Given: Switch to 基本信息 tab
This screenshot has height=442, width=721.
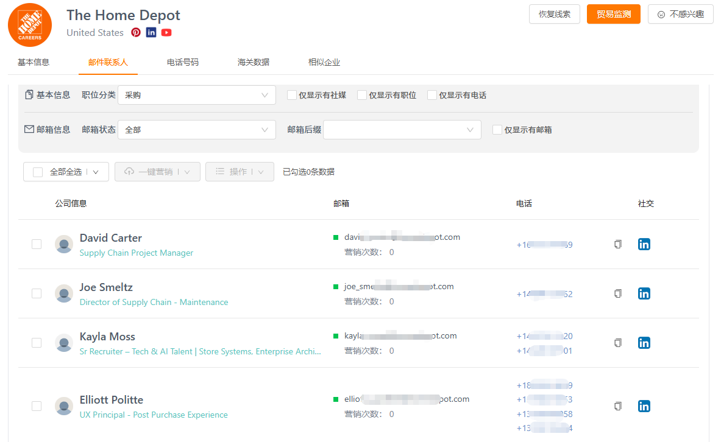Looking at the screenshot, I should [x=34, y=62].
